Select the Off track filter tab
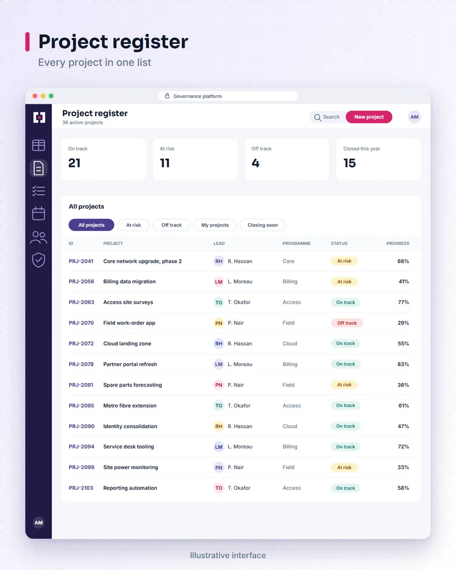The height and width of the screenshot is (570, 456). click(171, 225)
